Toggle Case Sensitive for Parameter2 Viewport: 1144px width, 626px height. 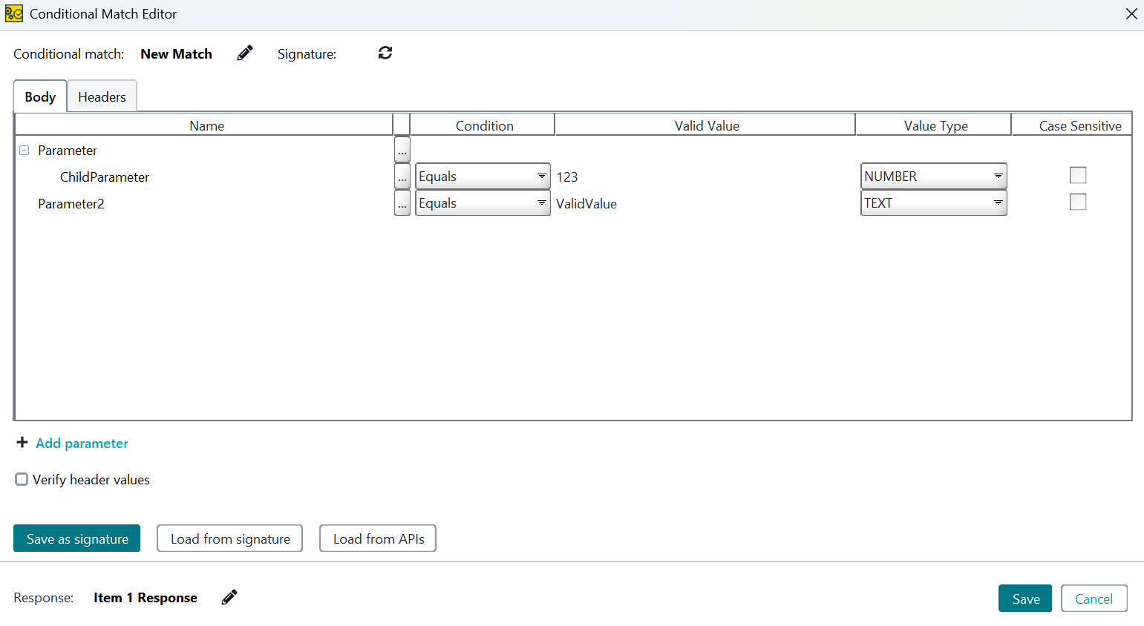tap(1078, 202)
